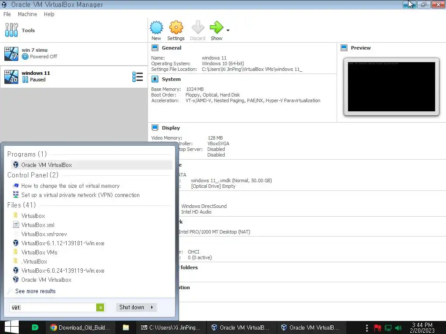446x334 pixels.
Task: Clear the search box with the green X
Action: pos(100,307)
